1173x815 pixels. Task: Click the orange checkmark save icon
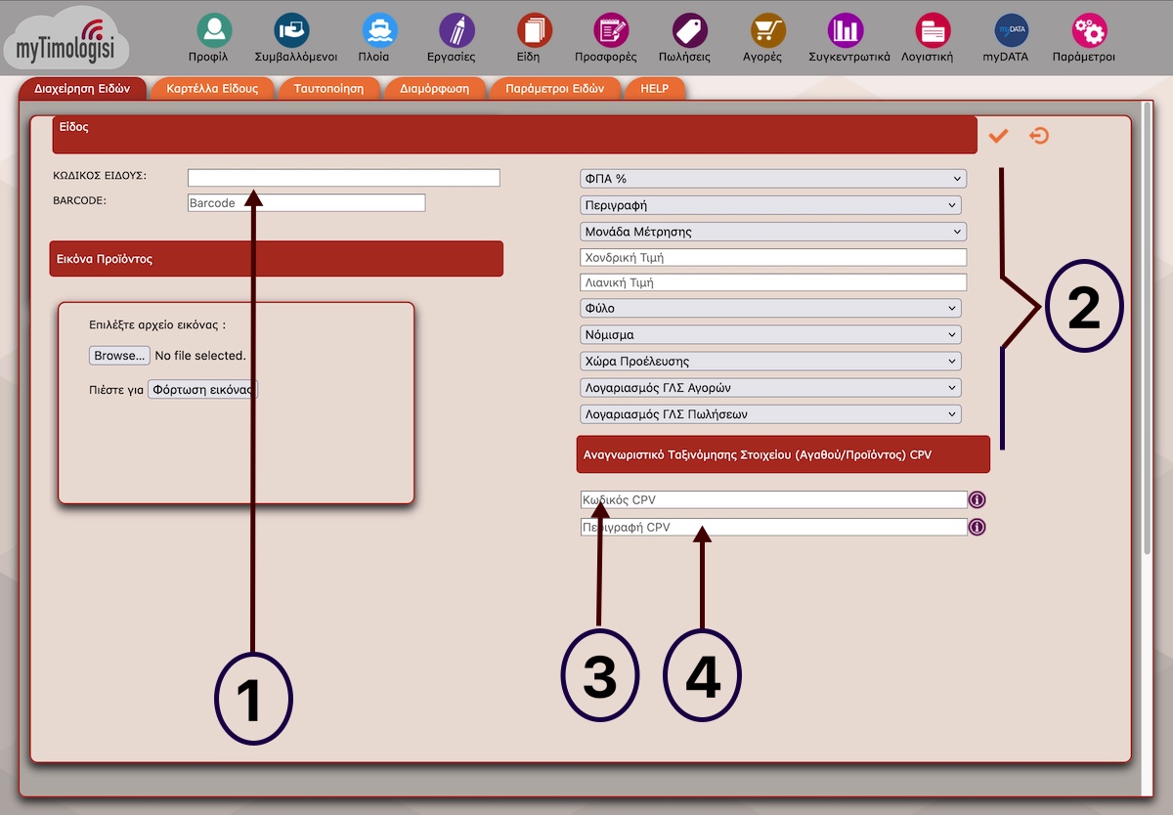point(998,136)
